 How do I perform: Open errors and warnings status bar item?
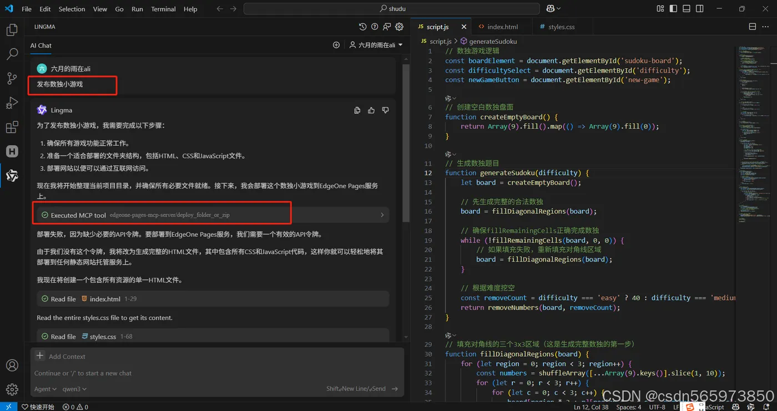pyautogui.click(x=75, y=407)
